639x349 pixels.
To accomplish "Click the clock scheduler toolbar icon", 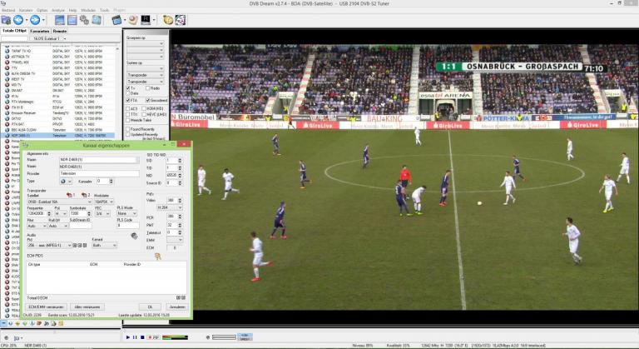I will coord(167,19).
